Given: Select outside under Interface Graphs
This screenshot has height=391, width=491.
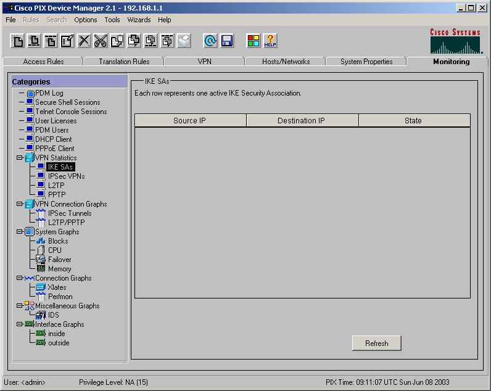Looking at the screenshot, I should (59, 343).
